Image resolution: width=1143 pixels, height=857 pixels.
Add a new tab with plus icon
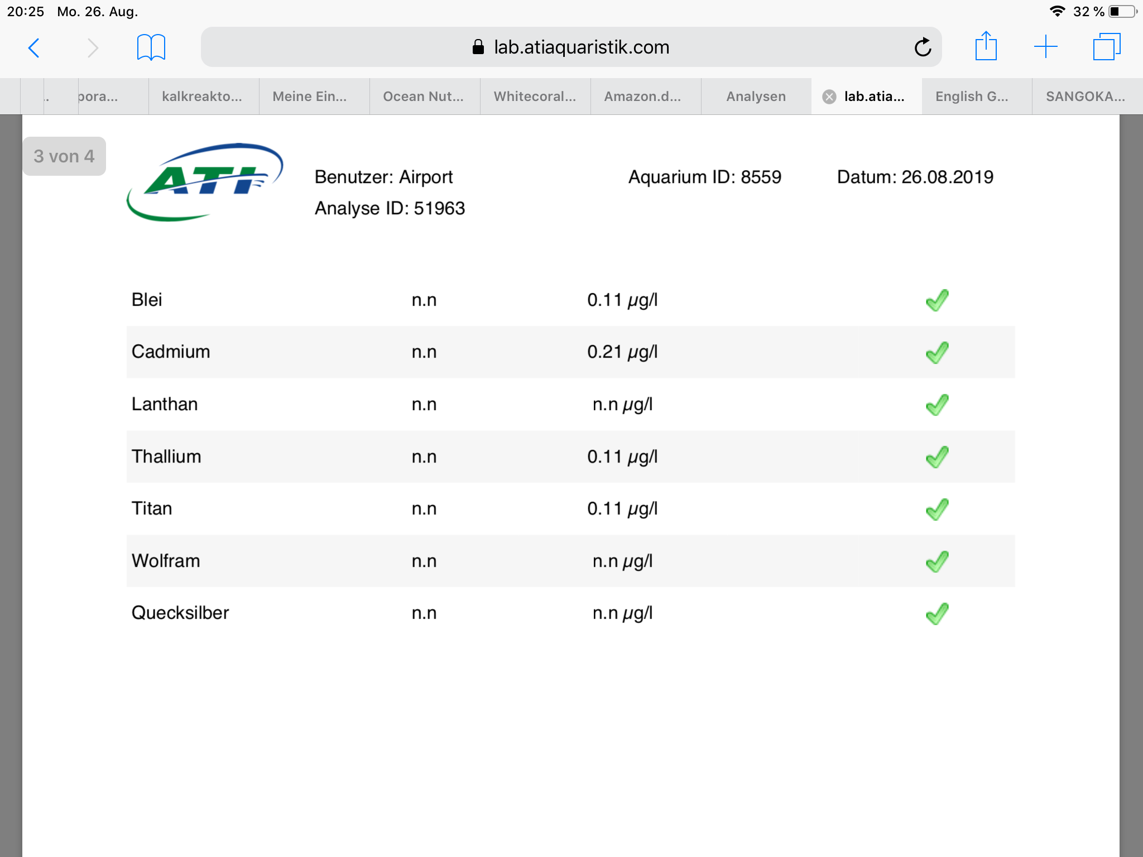click(1045, 47)
